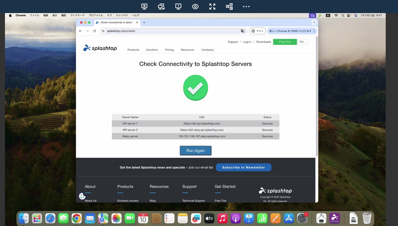398x226 pixels.
Task: Click the screen sharing status icon in menu bar
Action: coord(312,15)
